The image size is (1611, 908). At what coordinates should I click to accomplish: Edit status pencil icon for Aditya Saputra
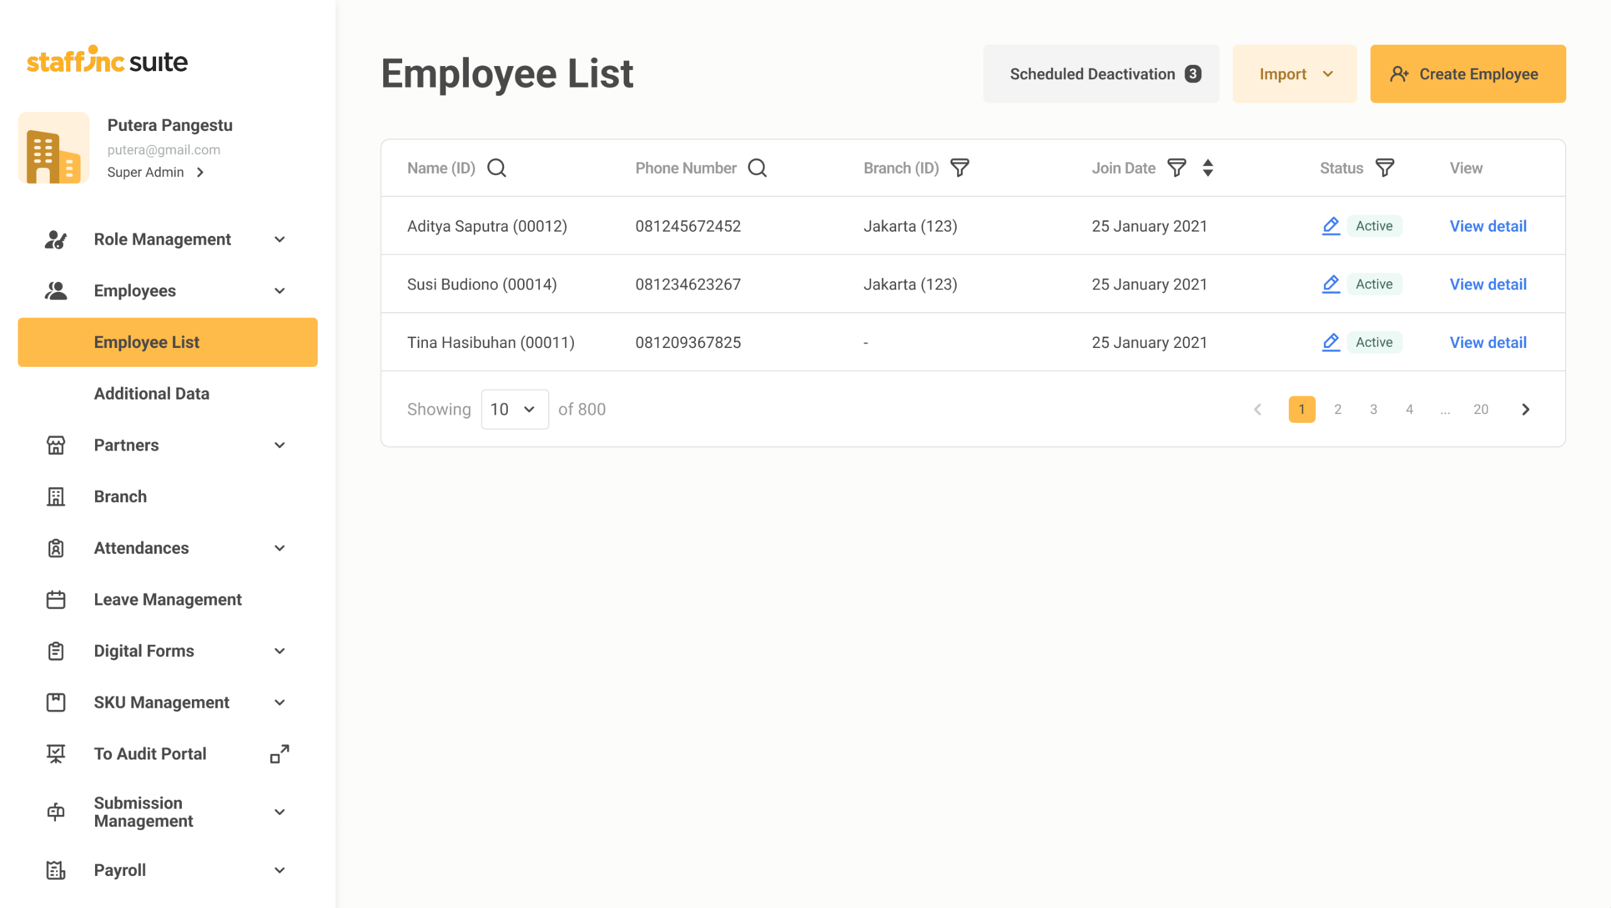tap(1330, 226)
